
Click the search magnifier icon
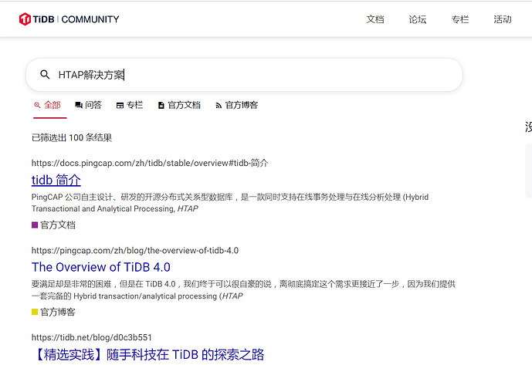(x=45, y=74)
